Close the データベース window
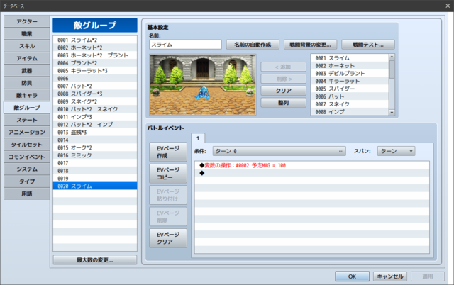454x285 pixels. (448, 6)
